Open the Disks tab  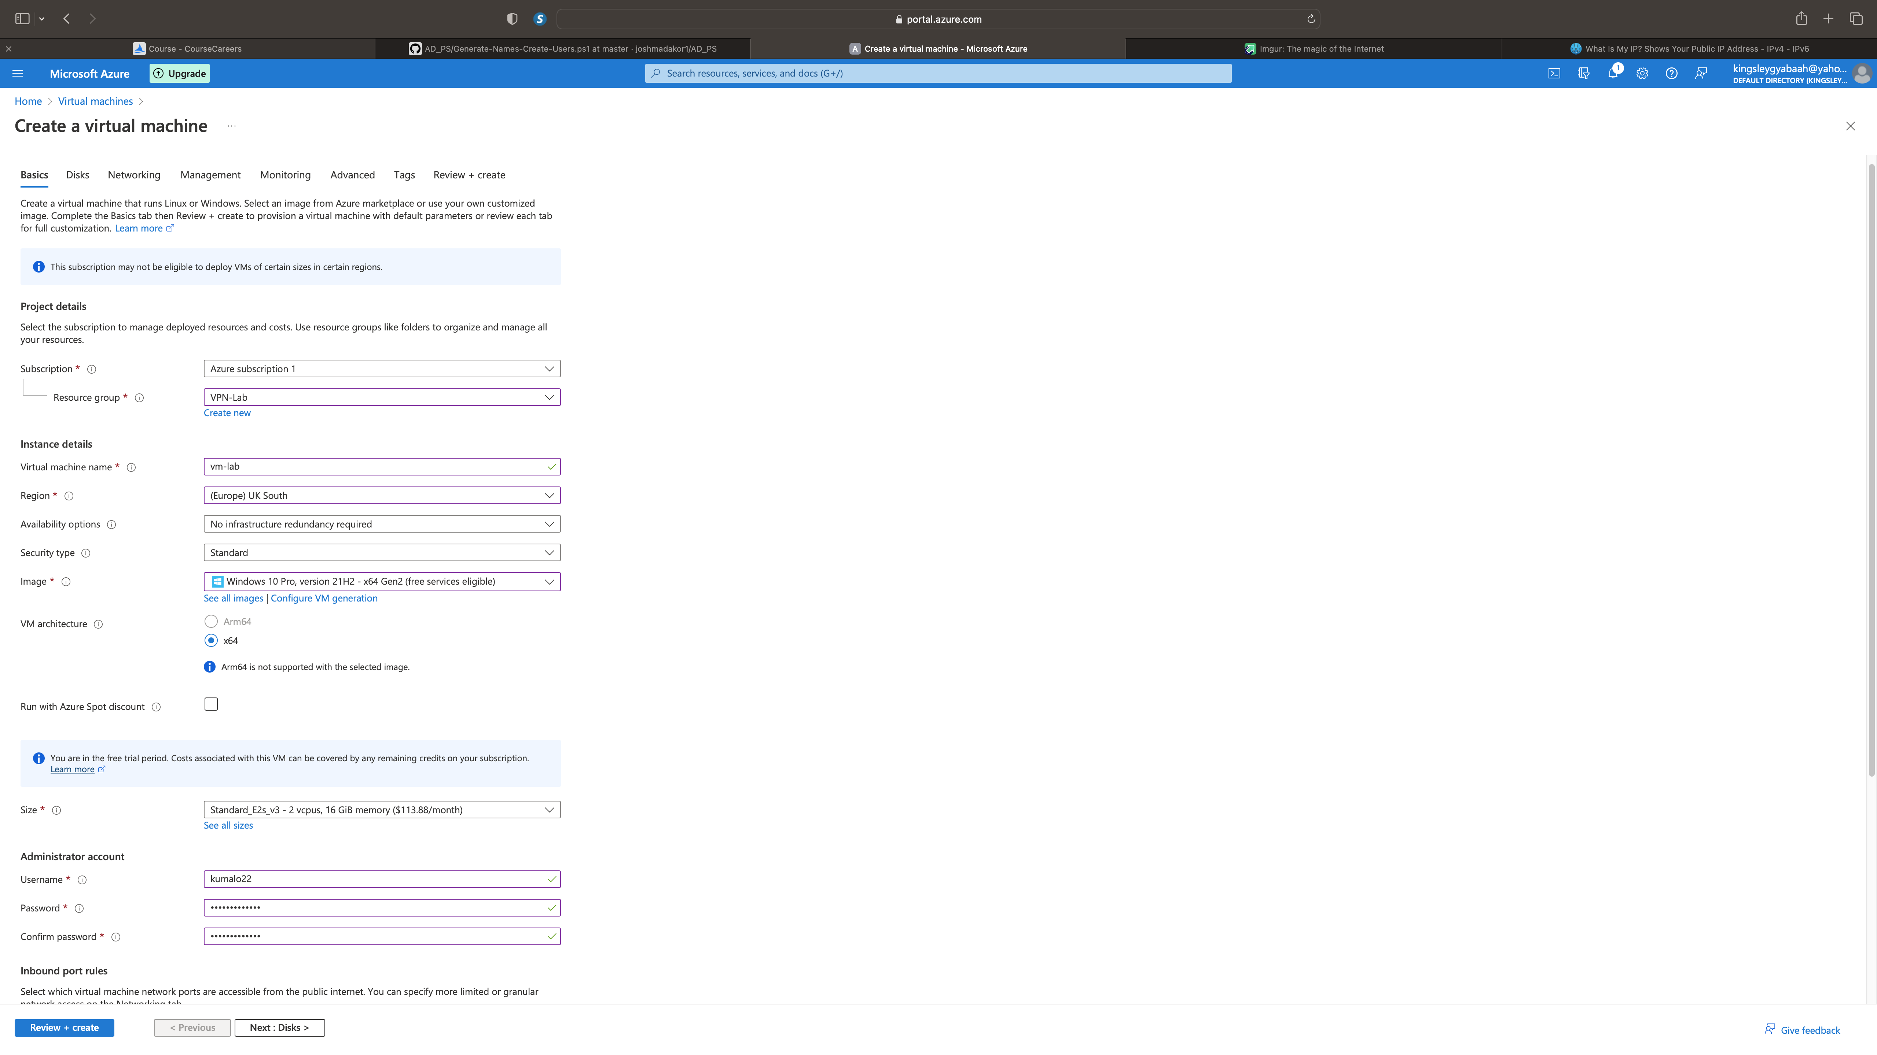(x=77, y=175)
